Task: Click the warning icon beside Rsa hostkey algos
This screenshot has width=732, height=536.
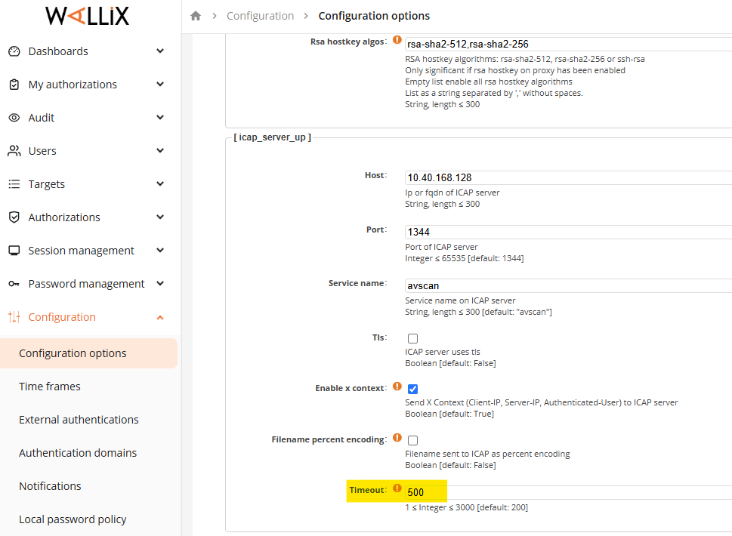Action: click(397, 40)
